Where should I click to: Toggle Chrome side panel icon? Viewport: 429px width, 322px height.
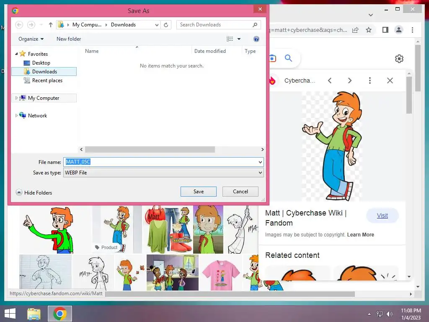pyautogui.click(x=385, y=30)
